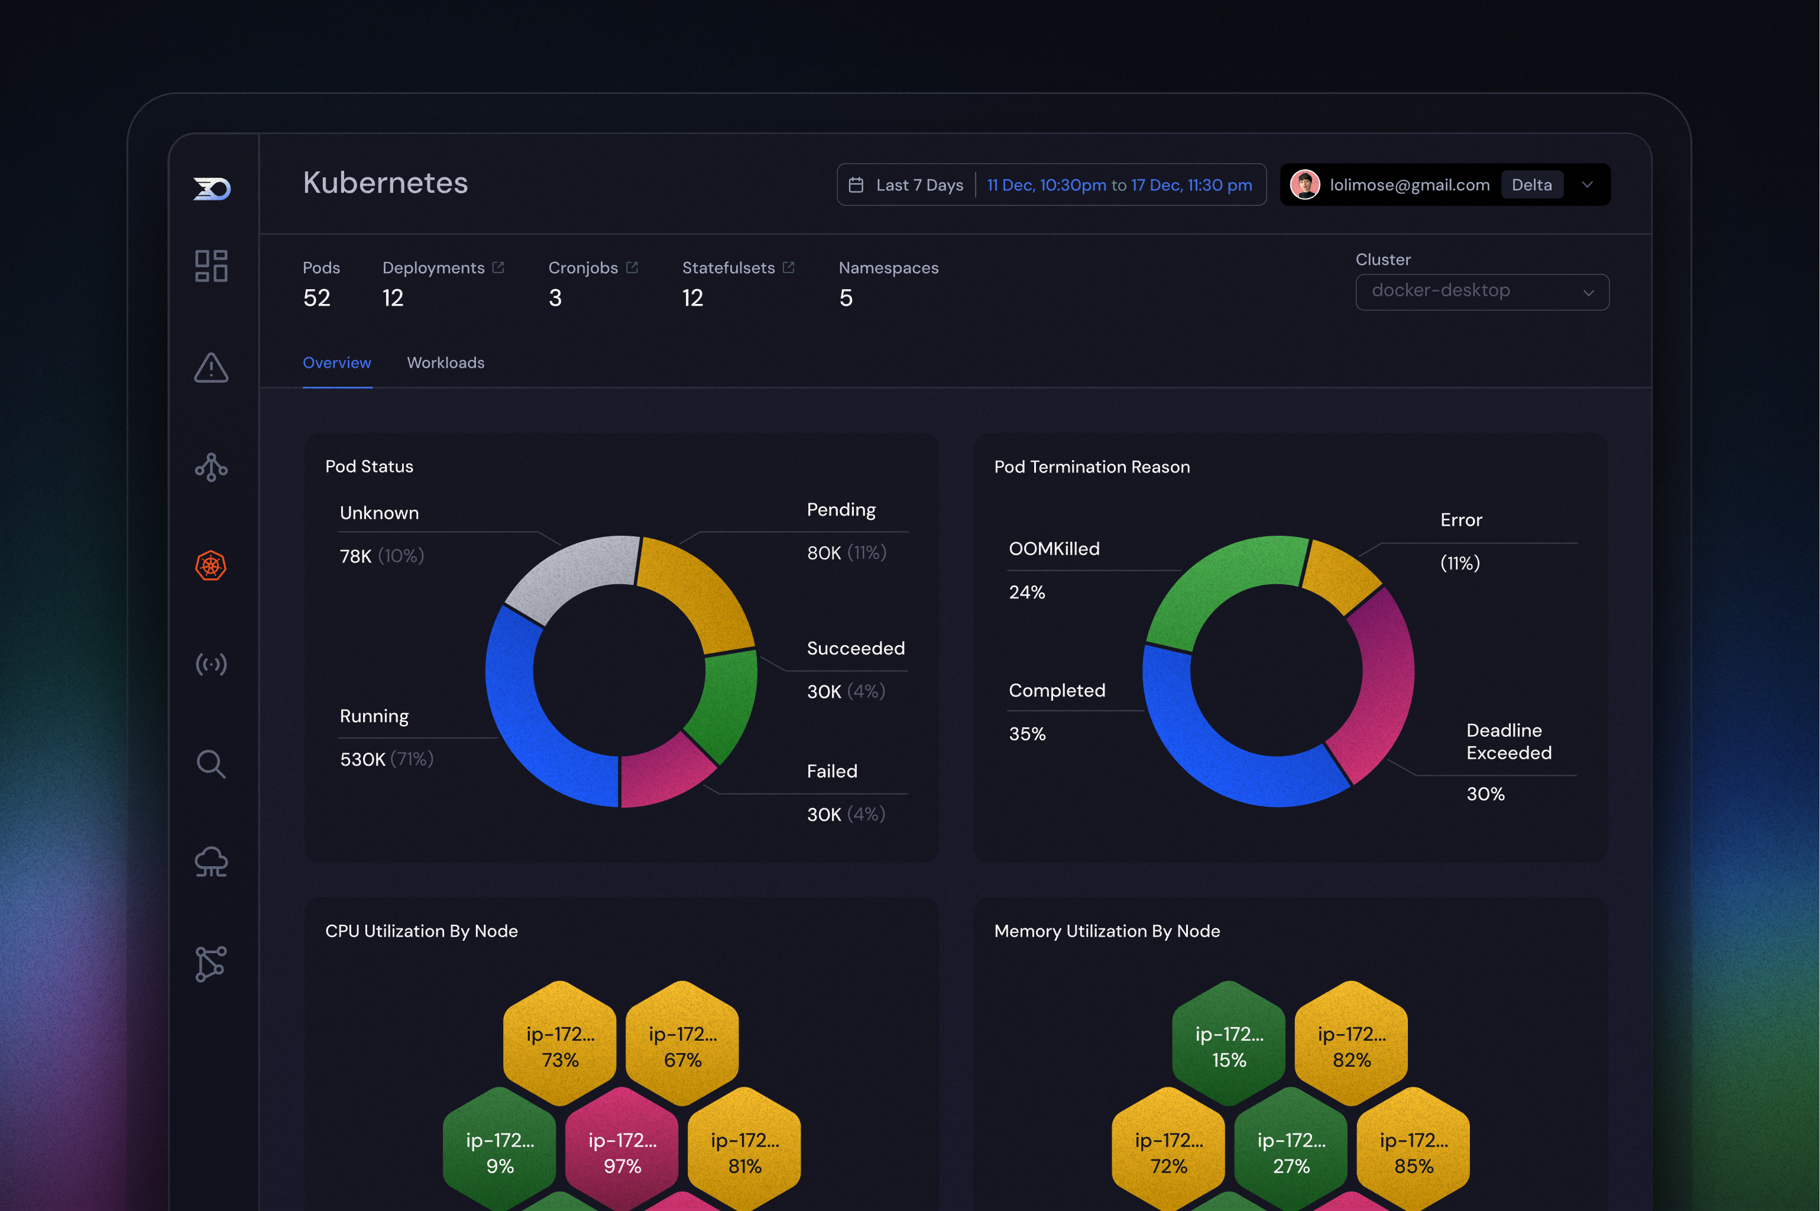Image resolution: width=1820 pixels, height=1211 pixels.
Task: Click the pink 97% CPU node hexagon
Action: point(623,1152)
